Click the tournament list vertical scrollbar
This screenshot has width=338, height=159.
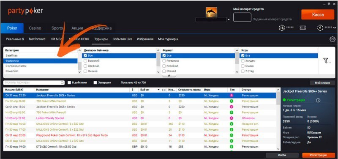click(x=278, y=121)
